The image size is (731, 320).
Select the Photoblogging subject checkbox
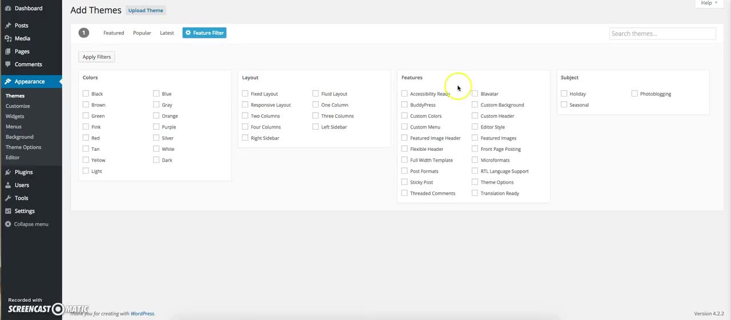click(x=634, y=94)
